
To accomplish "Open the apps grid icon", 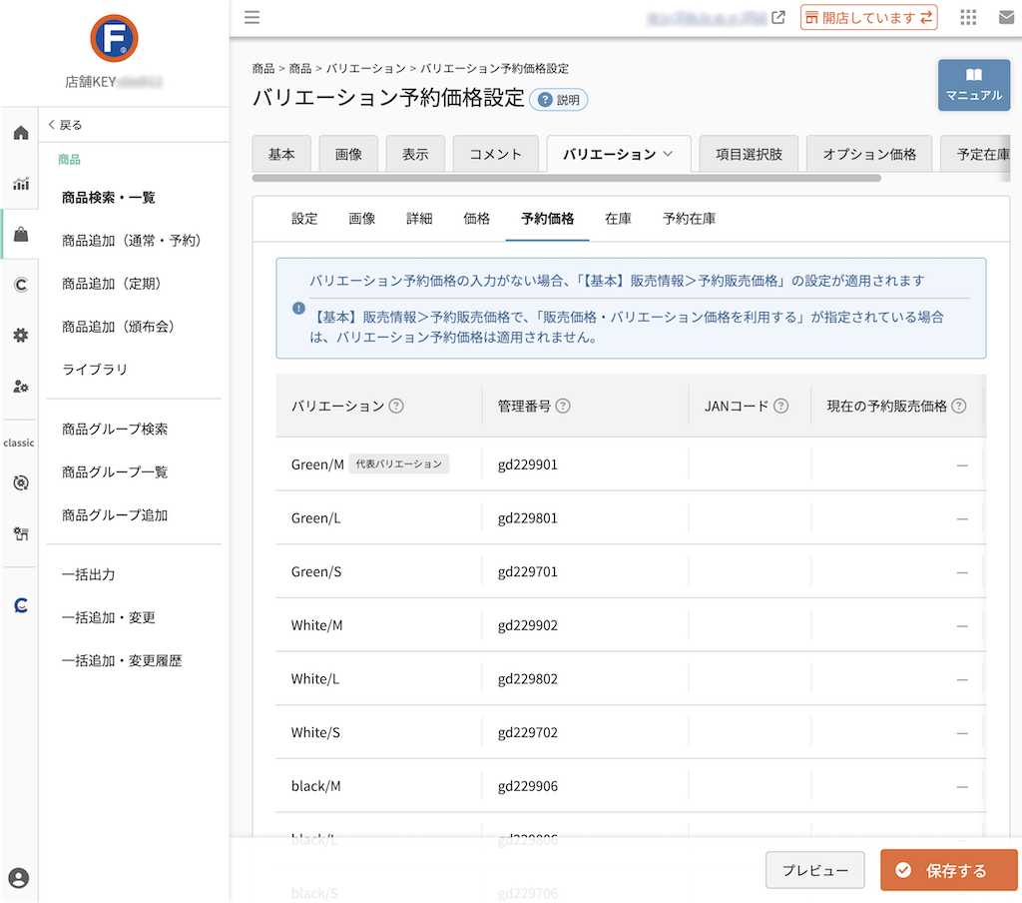I will coord(968,18).
